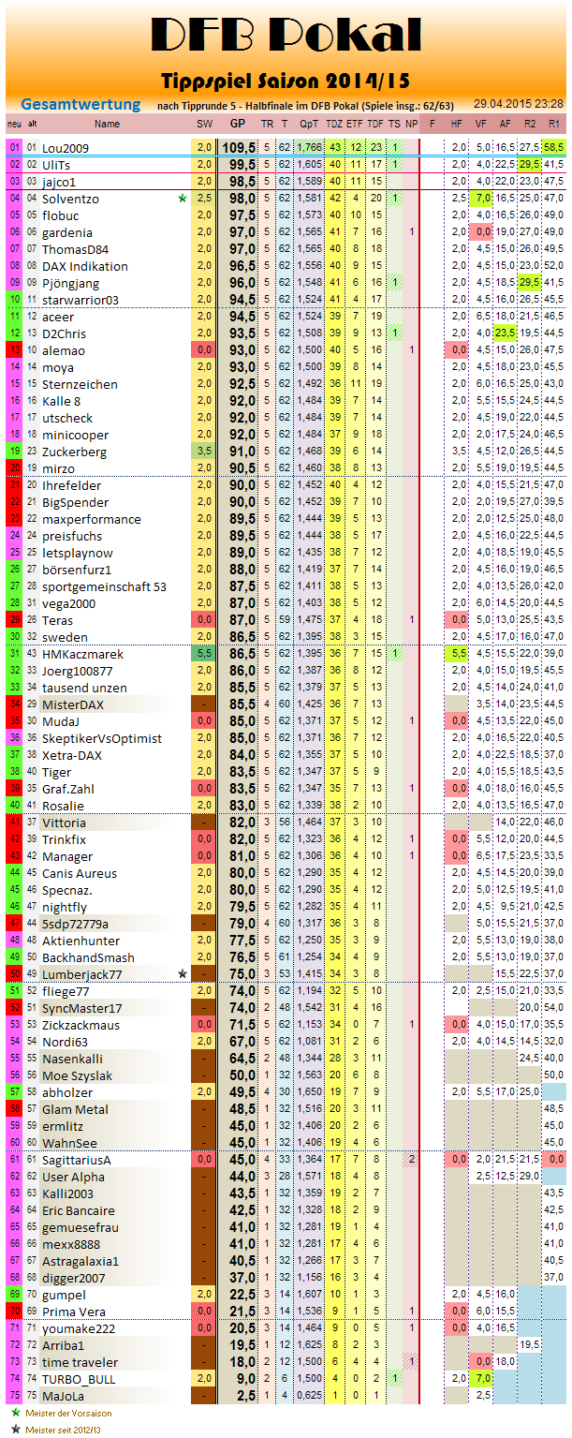This screenshot has height=1438, width=572.
Task: Click highlighted '7,0' in TURBO_BULL row
Action: tap(482, 1379)
